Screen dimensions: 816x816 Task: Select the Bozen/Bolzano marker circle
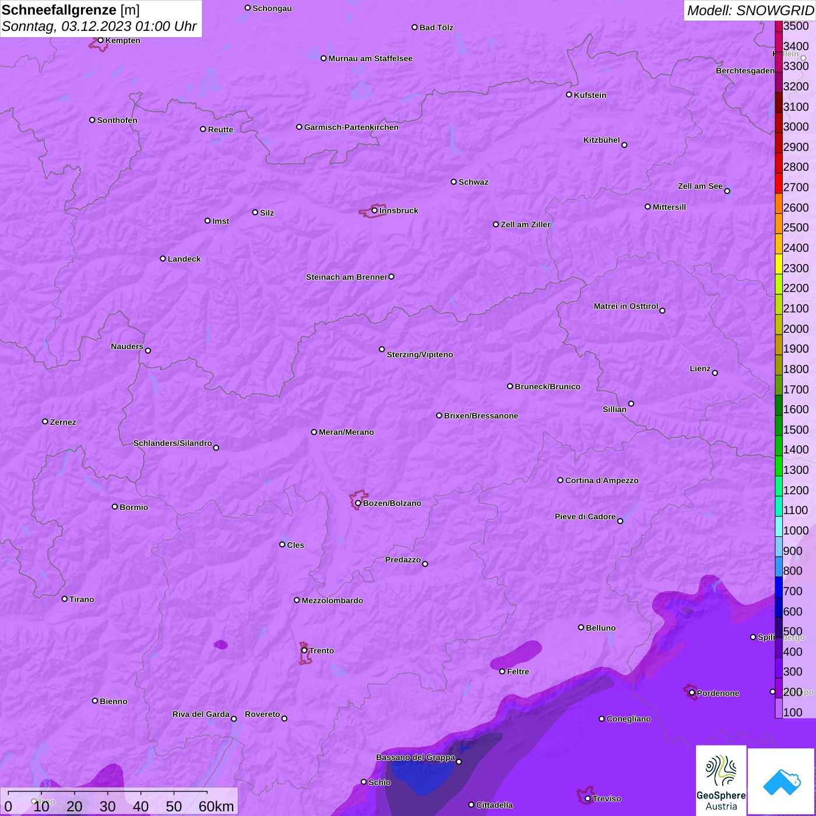(358, 503)
